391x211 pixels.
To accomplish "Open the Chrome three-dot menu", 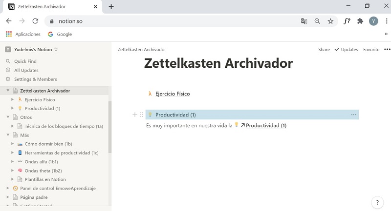I will 386,21.
